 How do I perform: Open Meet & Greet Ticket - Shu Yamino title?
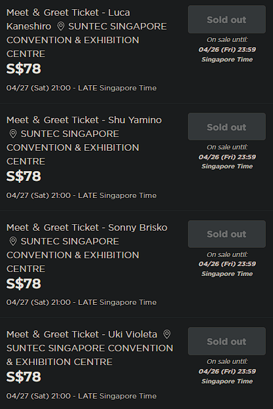84,120
